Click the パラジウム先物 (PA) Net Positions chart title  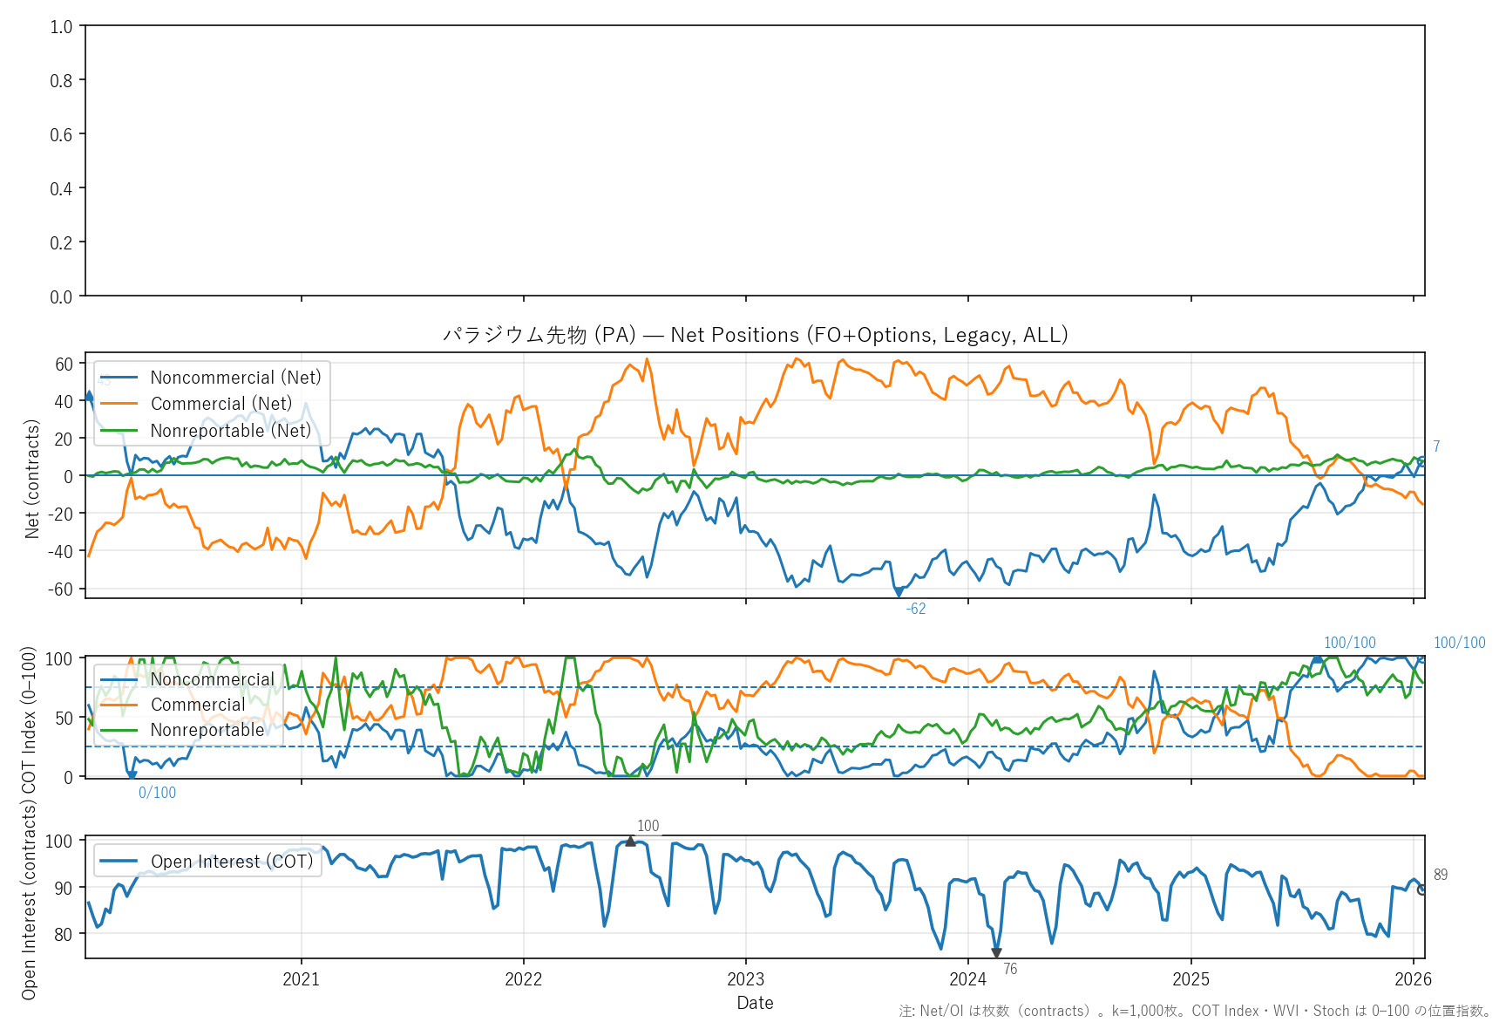(x=755, y=335)
